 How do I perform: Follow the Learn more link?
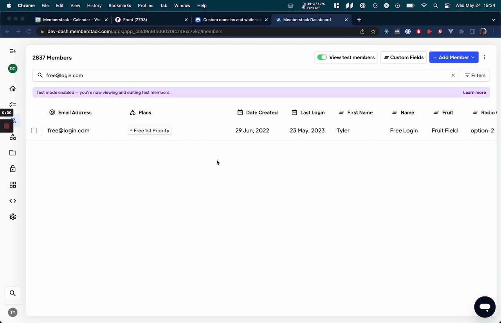click(x=474, y=93)
